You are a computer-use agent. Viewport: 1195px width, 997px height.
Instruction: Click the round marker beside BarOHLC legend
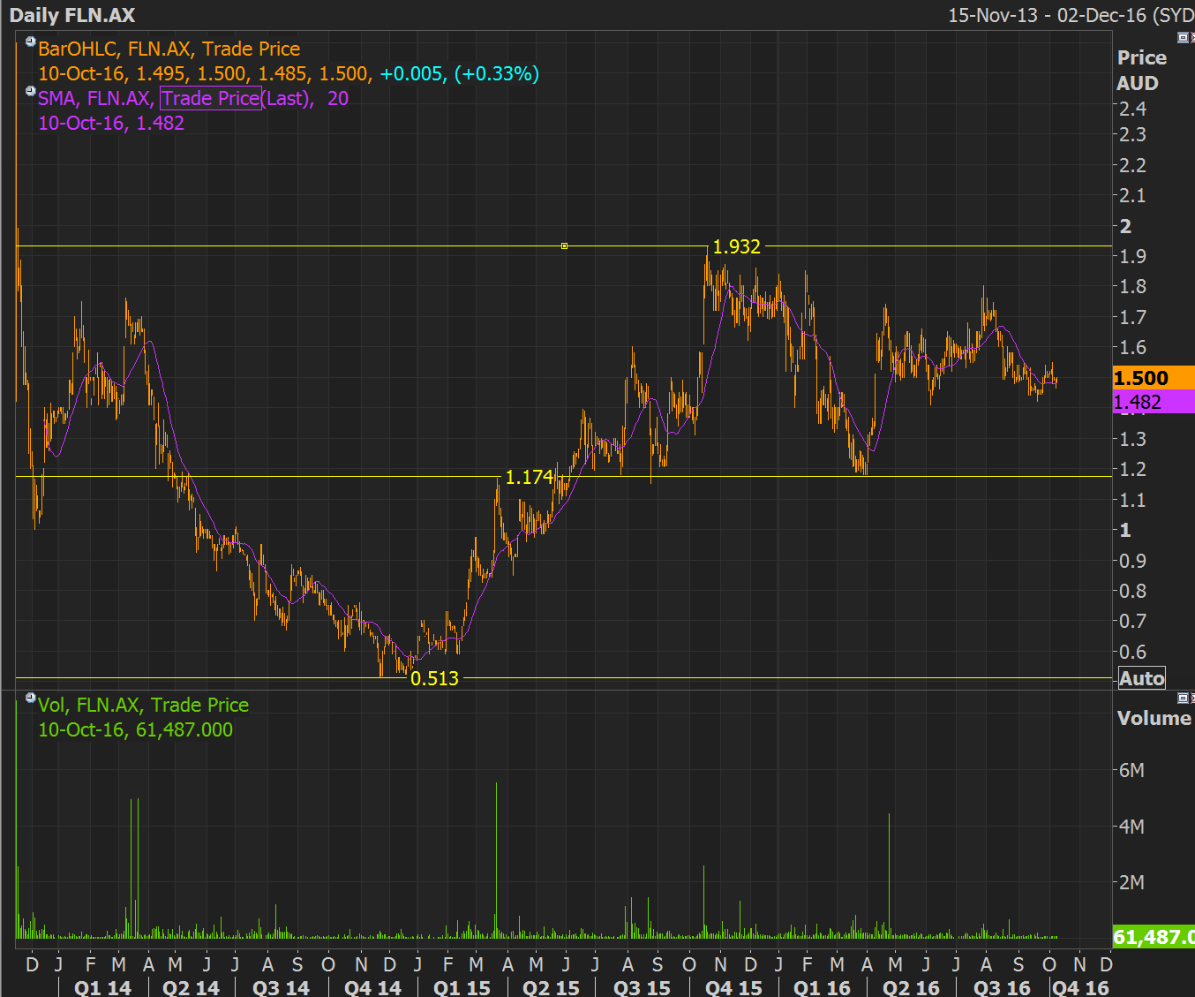[31, 42]
